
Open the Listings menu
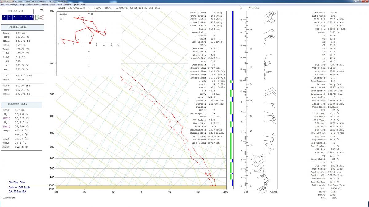(x=22, y=5)
